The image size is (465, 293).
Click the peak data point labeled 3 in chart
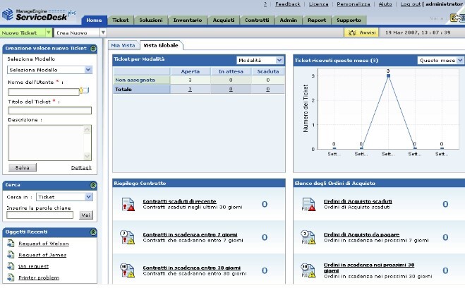click(389, 76)
